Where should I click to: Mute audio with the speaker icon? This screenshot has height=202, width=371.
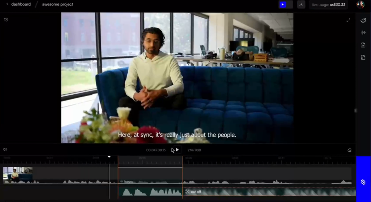click(x=5, y=149)
